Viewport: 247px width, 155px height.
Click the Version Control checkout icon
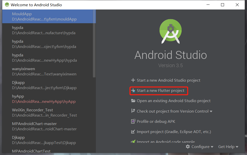pyautogui.click(x=133, y=111)
